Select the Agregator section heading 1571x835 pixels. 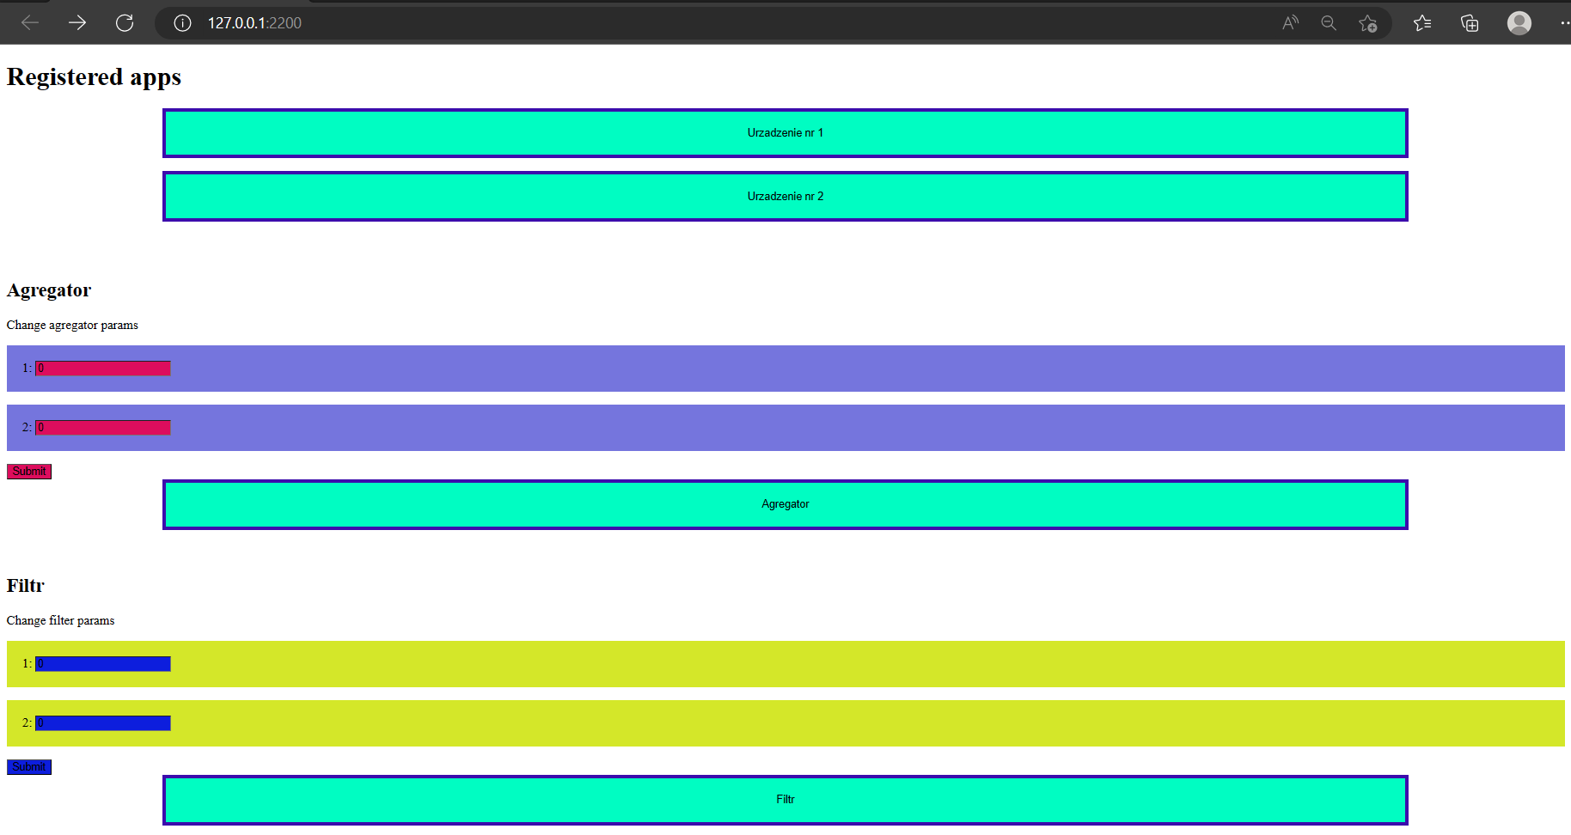(x=49, y=290)
